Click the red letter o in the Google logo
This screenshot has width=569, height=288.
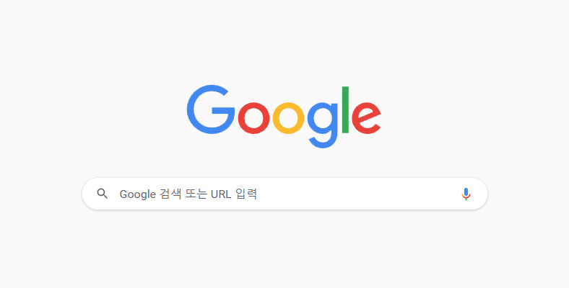tap(253, 118)
